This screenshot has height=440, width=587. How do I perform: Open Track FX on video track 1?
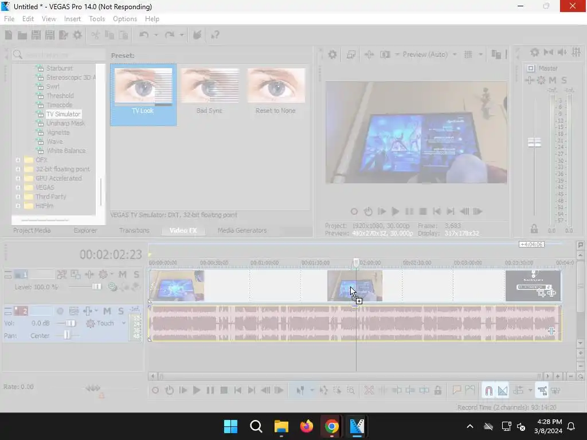point(89,274)
